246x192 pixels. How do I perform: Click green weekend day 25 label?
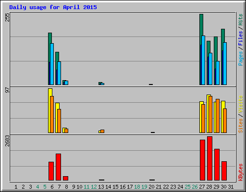(187, 187)
